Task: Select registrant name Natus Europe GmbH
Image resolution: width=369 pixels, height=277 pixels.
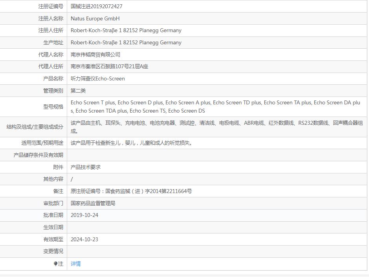Action: click(x=95, y=18)
